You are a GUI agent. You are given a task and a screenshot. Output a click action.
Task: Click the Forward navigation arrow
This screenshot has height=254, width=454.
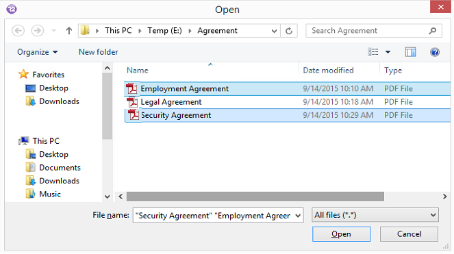pos(38,30)
